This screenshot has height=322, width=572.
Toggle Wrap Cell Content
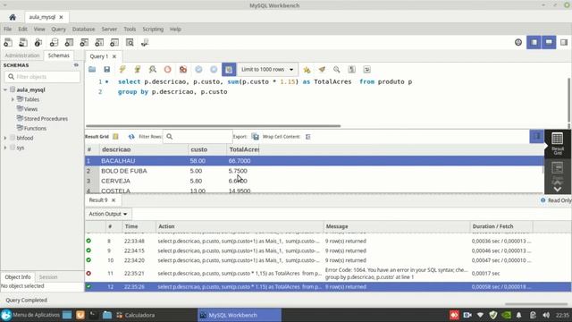coord(307,137)
